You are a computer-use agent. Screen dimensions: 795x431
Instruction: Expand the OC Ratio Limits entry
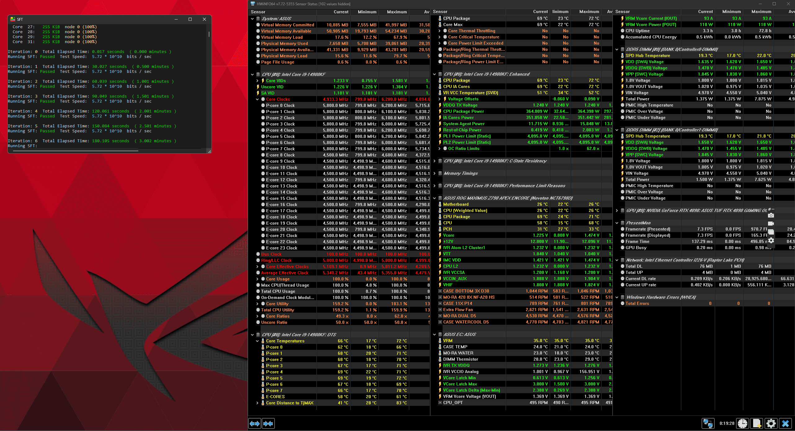(x=440, y=148)
